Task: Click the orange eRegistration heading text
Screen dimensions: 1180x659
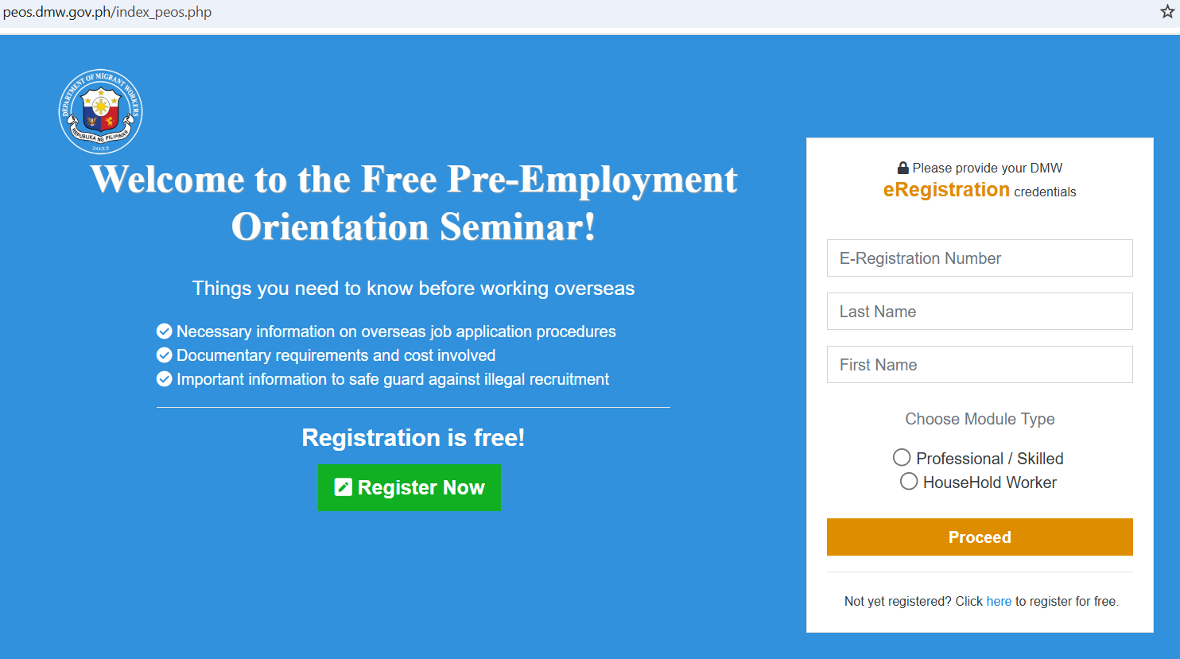Action: (x=946, y=190)
